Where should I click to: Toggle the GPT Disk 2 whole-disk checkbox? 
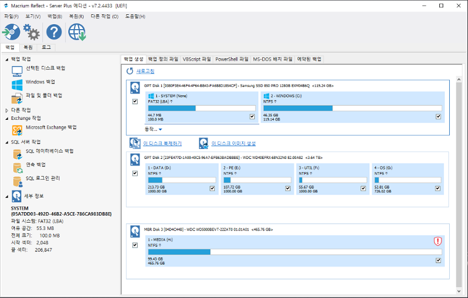(x=135, y=173)
